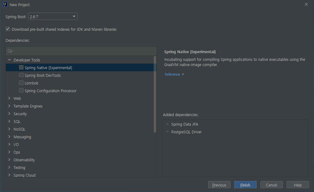This screenshot has width=314, height=192.
Task: Open the Reference link
Action: [172, 74]
